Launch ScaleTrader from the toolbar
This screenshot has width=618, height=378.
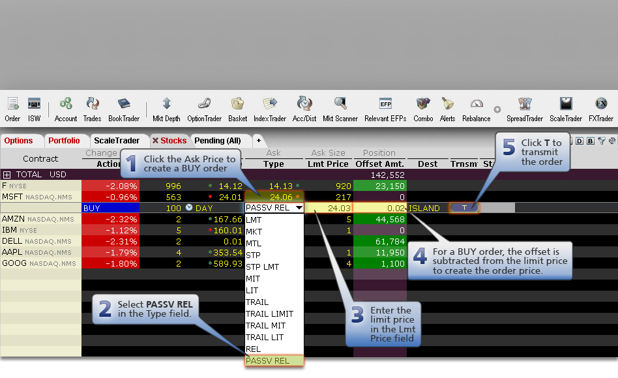click(566, 109)
